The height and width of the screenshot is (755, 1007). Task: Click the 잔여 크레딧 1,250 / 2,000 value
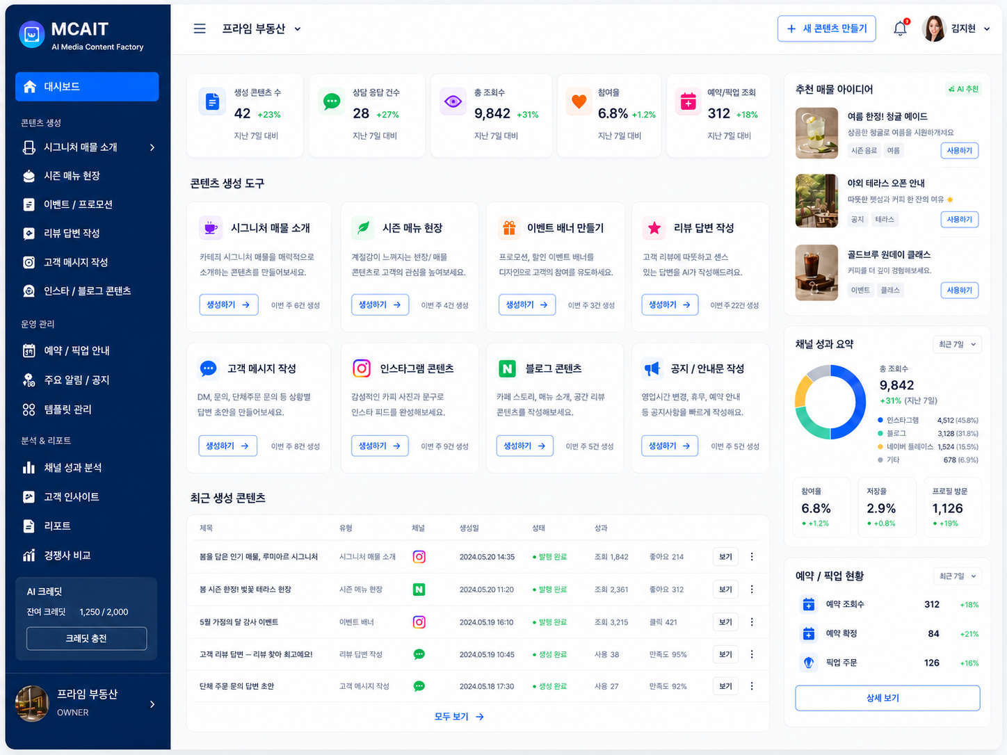click(104, 612)
